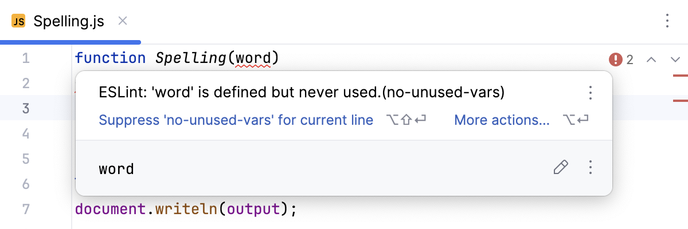The height and width of the screenshot is (229, 688).
Task: Click the red error indicator icon
Action: [x=616, y=59]
